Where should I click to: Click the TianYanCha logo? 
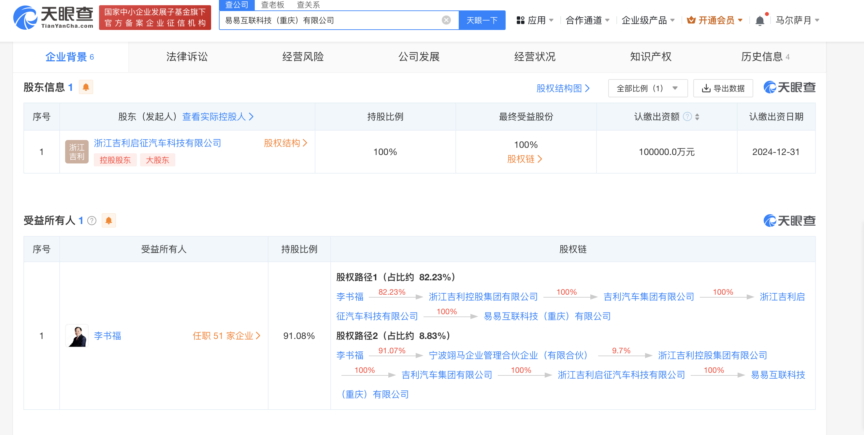[x=53, y=18]
